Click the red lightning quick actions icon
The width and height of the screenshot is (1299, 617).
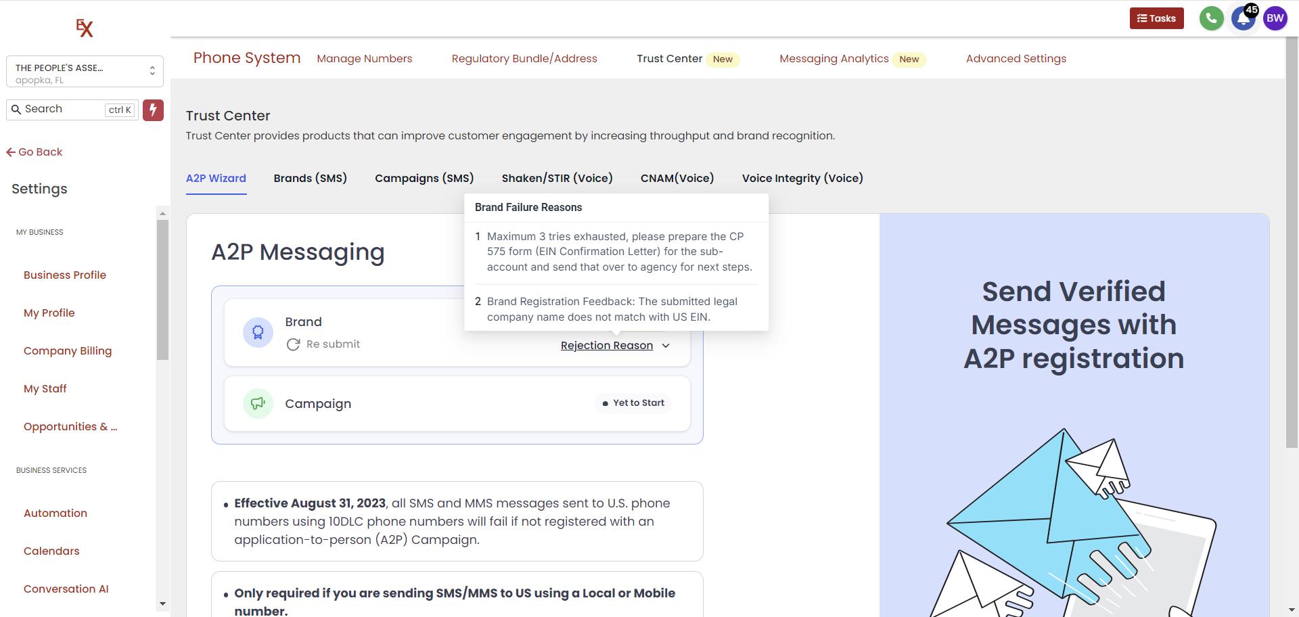[x=153, y=110]
